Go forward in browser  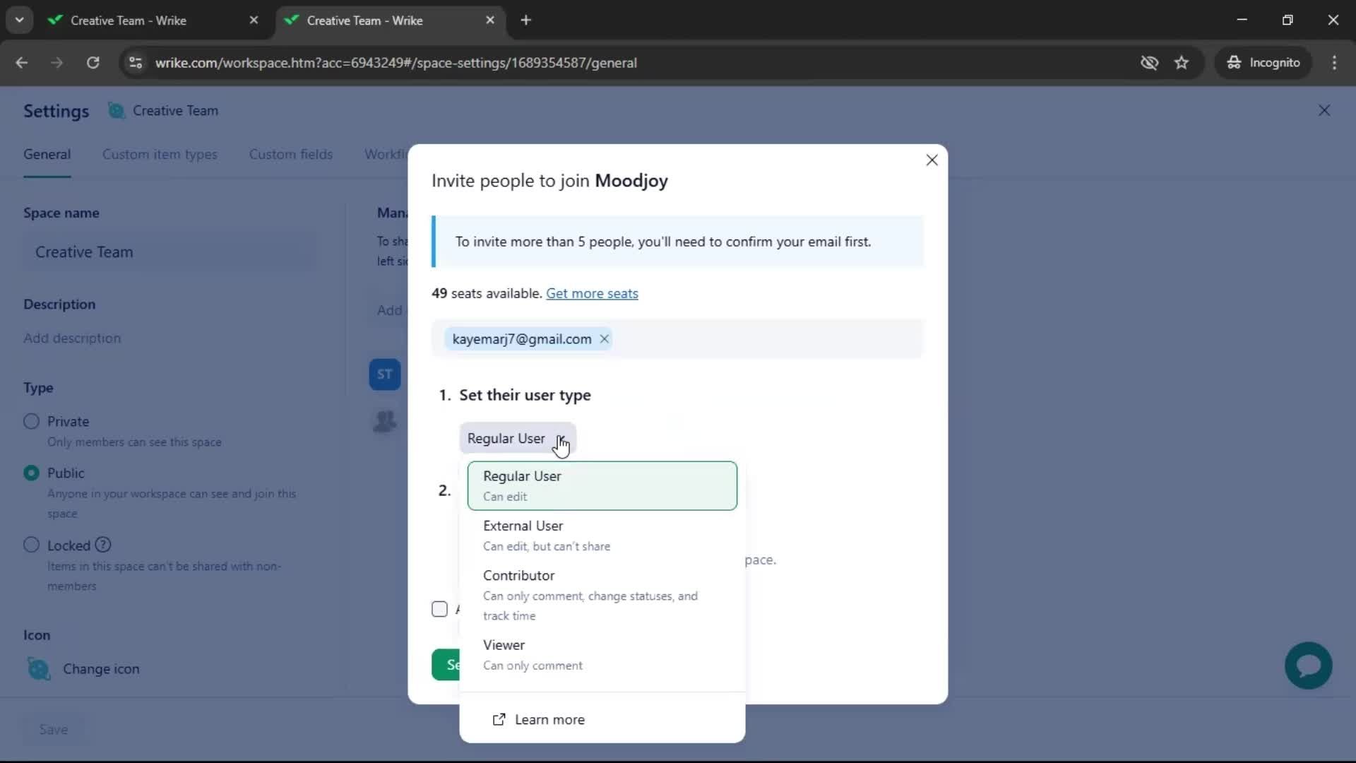[x=57, y=63]
